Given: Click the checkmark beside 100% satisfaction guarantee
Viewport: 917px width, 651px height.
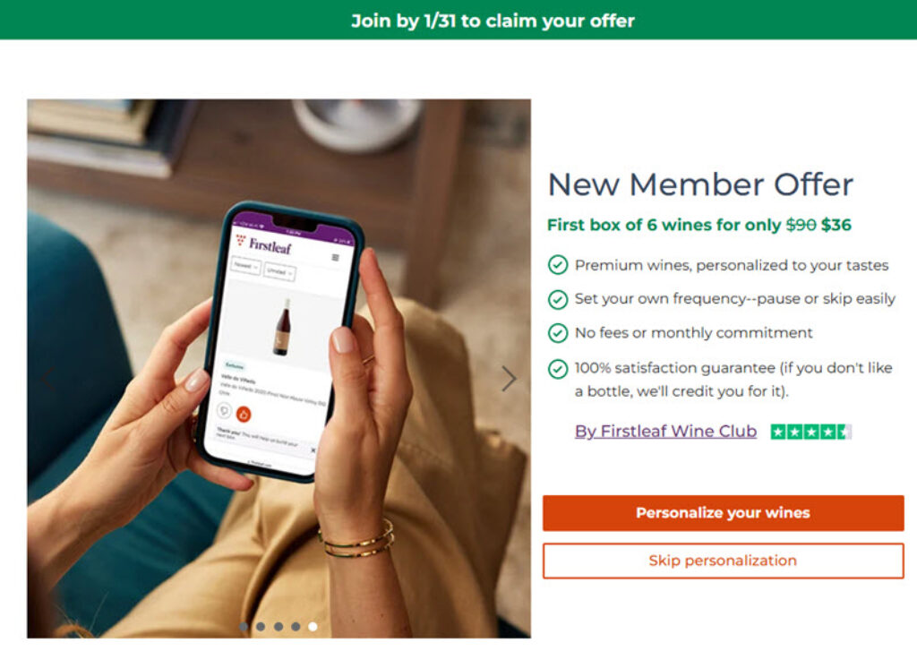Looking at the screenshot, I should [558, 369].
